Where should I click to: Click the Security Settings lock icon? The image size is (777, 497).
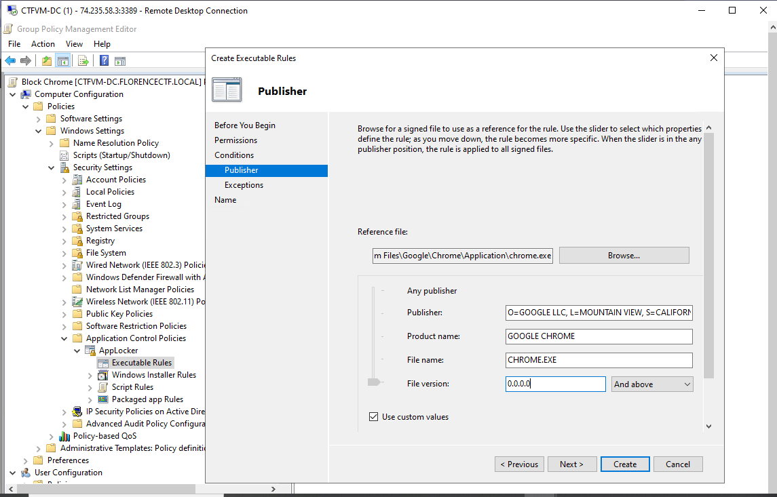click(x=64, y=167)
